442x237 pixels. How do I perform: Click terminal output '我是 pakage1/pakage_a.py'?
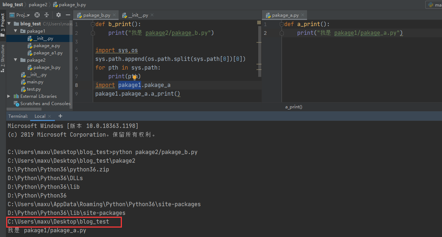click(x=47, y=230)
